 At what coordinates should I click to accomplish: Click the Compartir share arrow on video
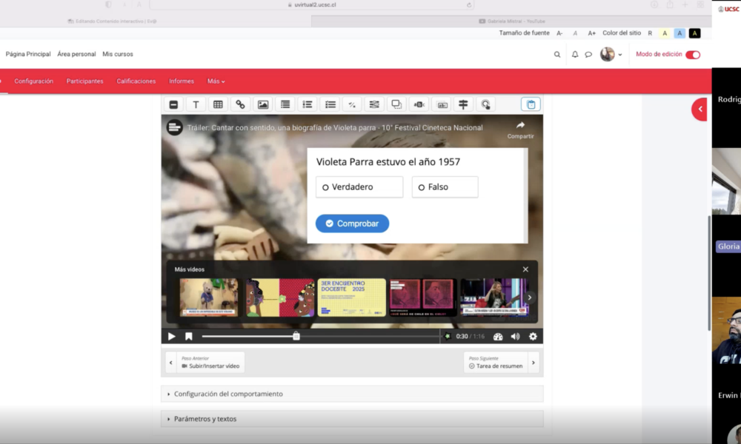point(520,129)
